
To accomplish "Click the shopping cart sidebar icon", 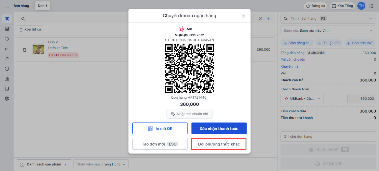I will 7,19.
